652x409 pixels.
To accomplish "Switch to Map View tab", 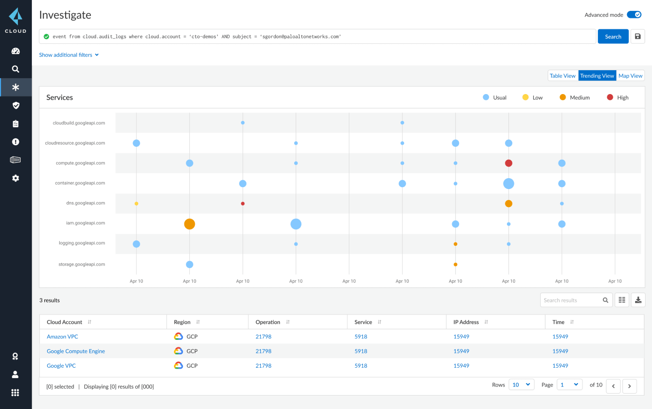I will pyautogui.click(x=630, y=75).
